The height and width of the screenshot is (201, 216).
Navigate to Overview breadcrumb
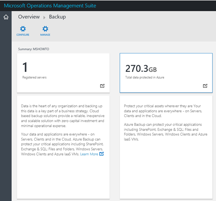(x=29, y=17)
